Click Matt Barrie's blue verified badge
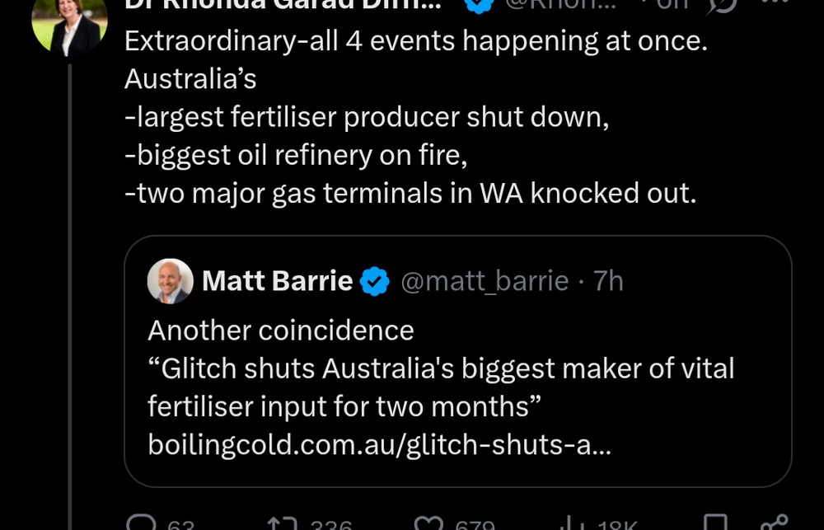The height and width of the screenshot is (530, 824). [377, 282]
